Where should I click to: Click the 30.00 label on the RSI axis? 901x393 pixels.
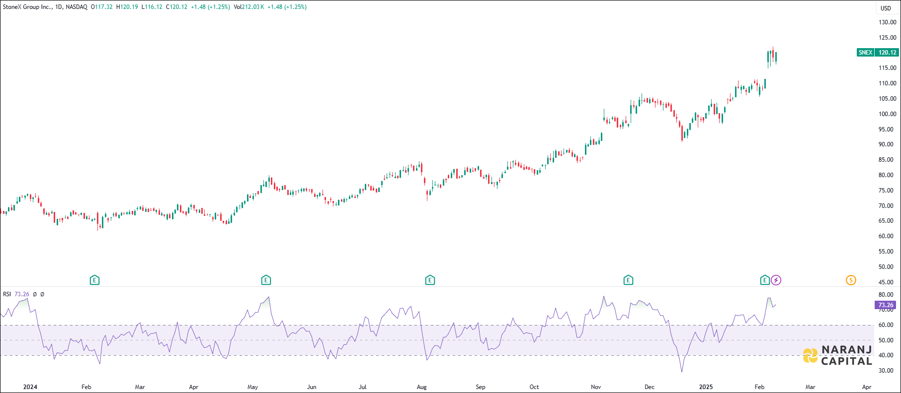[x=886, y=371]
